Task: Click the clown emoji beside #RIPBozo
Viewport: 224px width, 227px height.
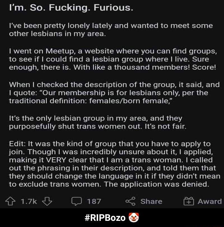Action: tap(134, 217)
